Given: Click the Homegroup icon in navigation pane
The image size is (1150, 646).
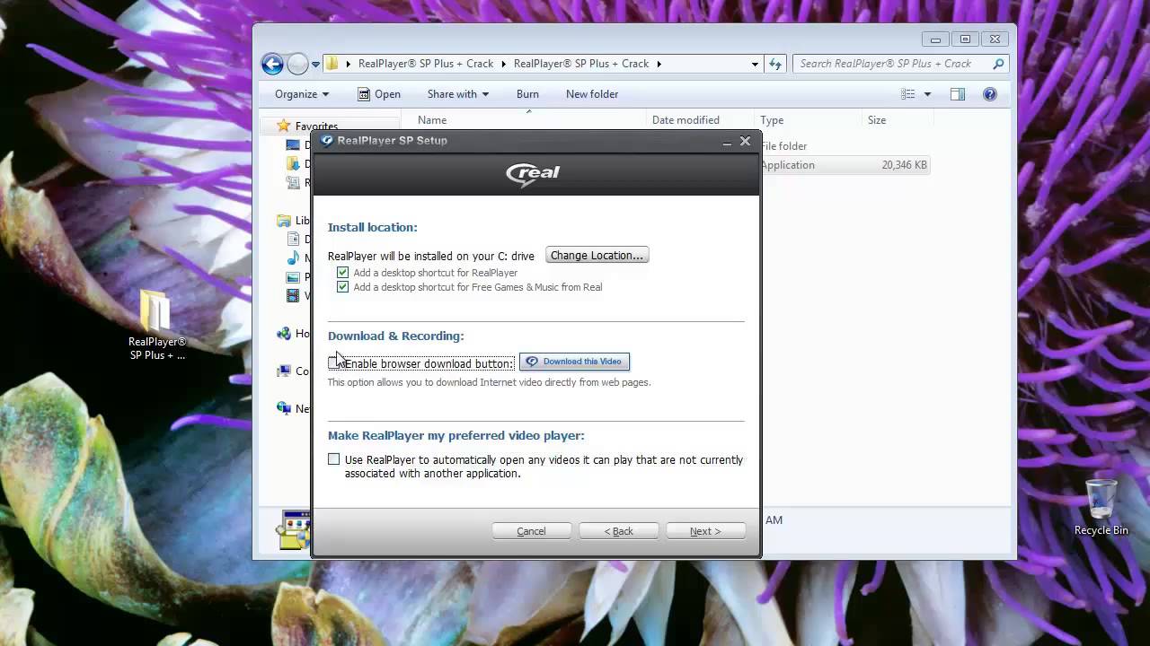Looking at the screenshot, I should point(285,333).
